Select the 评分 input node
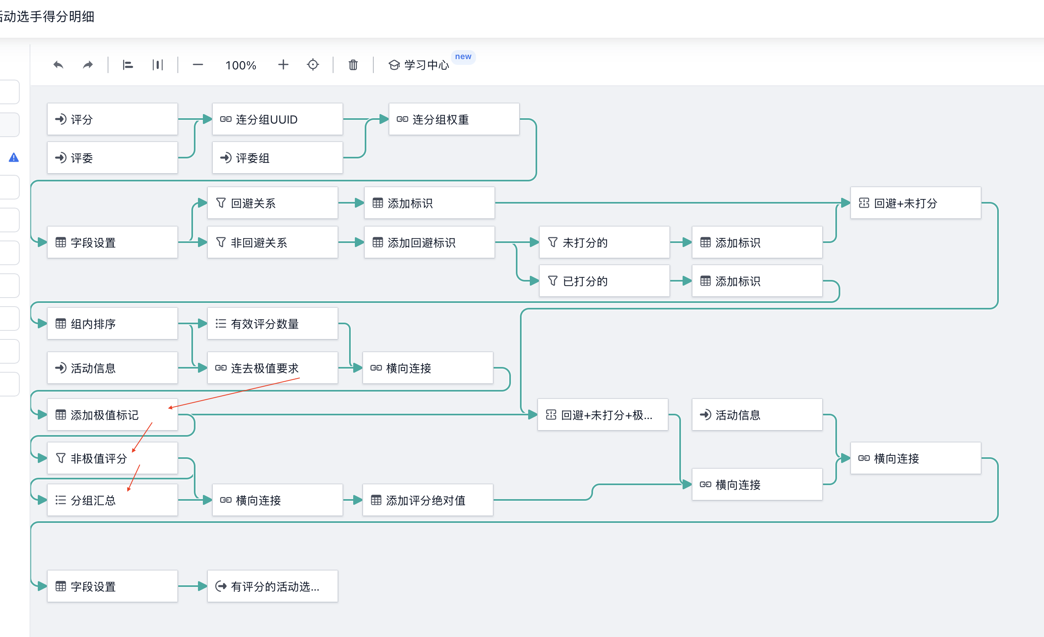 pyautogui.click(x=112, y=119)
